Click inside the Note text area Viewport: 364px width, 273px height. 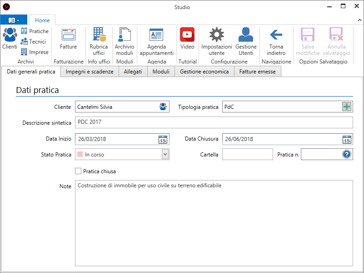[214, 223]
